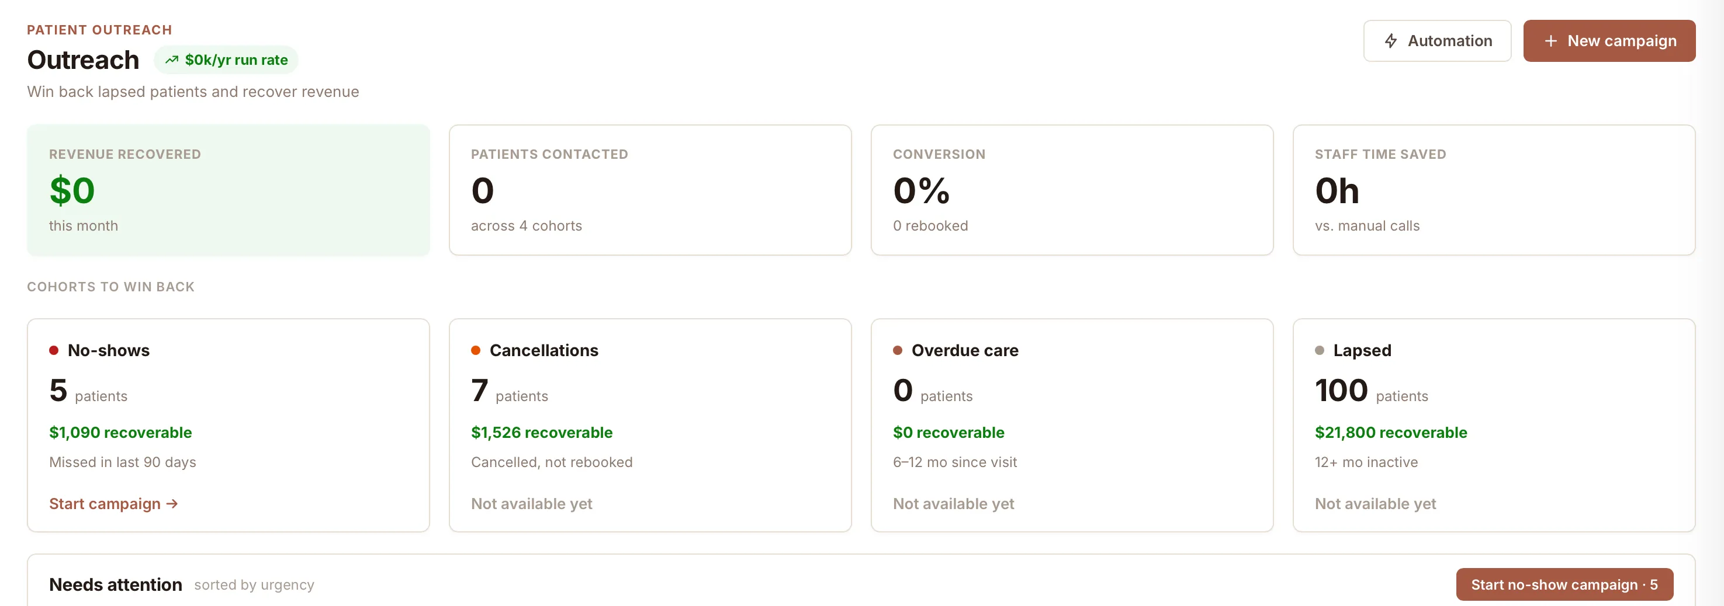Open the $0k/yr run rate badge
The height and width of the screenshot is (606, 1724).
226,60
